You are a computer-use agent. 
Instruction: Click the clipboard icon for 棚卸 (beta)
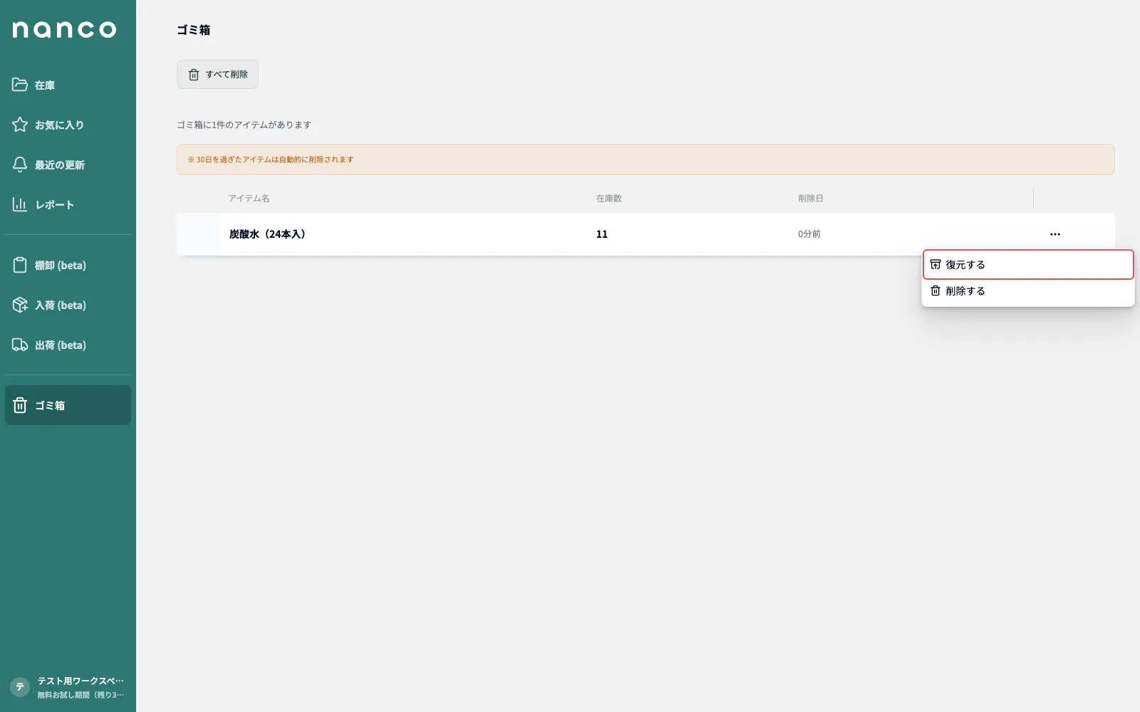[20, 265]
